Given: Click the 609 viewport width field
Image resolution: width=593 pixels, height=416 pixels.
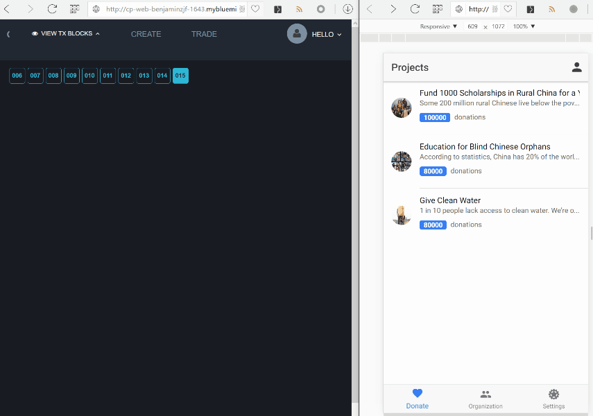Looking at the screenshot, I should [x=472, y=26].
